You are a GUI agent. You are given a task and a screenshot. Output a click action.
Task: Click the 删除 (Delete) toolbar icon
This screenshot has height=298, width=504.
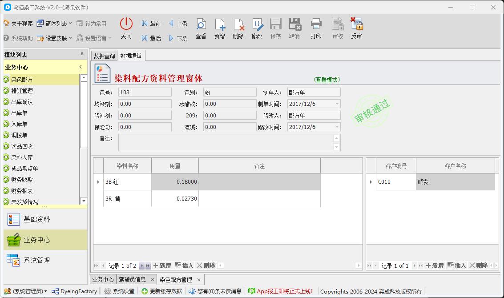point(238,28)
